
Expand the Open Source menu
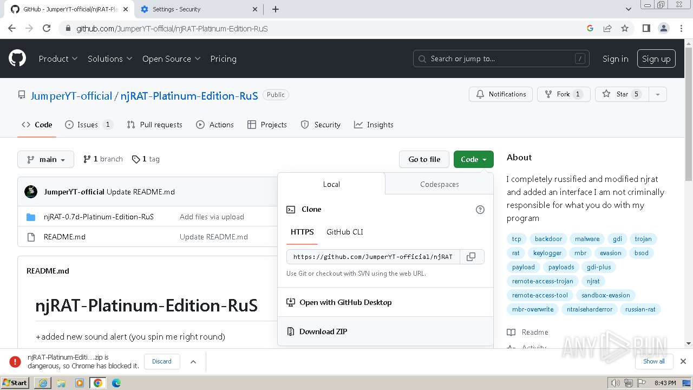pyautogui.click(x=171, y=58)
